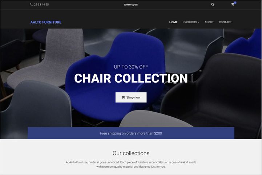Navigate to the Contact page
262x175 pixels.
click(x=225, y=22)
